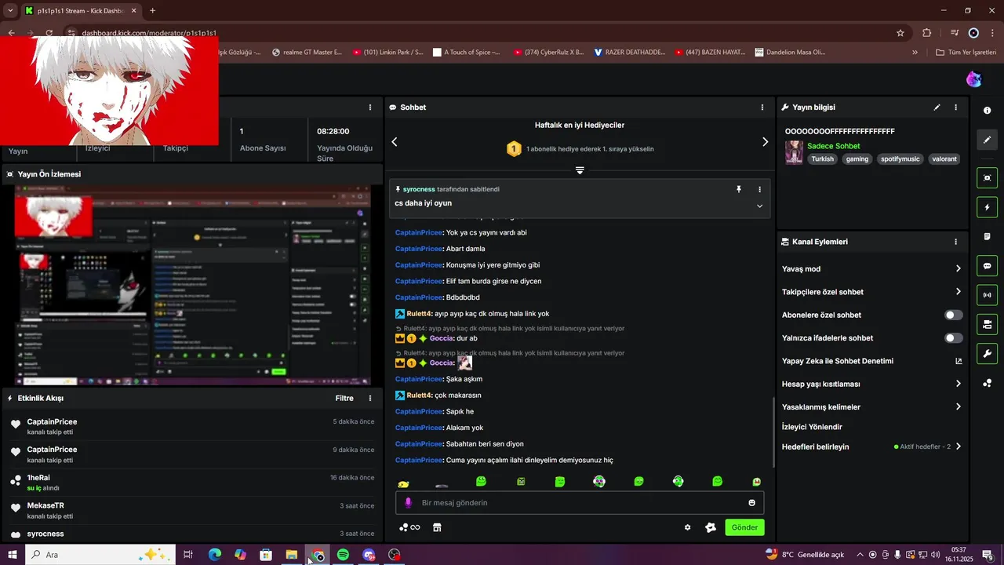The width and height of the screenshot is (1004, 565).
Task: Open chat settings gear icon
Action: (x=687, y=527)
